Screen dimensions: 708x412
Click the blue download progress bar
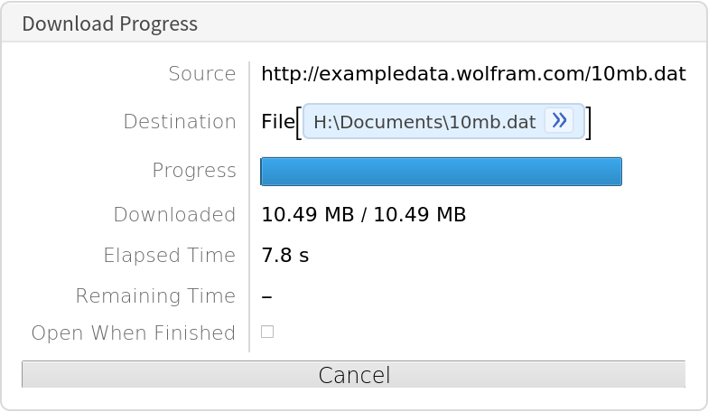(441, 172)
